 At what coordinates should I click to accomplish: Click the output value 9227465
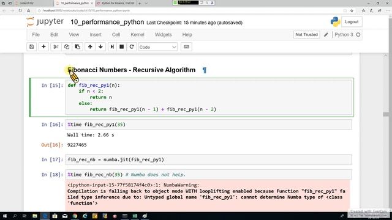click(x=77, y=145)
